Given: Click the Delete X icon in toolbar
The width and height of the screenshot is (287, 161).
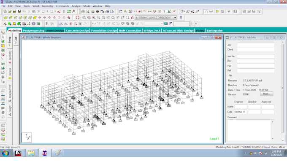Looking at the screenshot, I should click(x=39, y=11).
